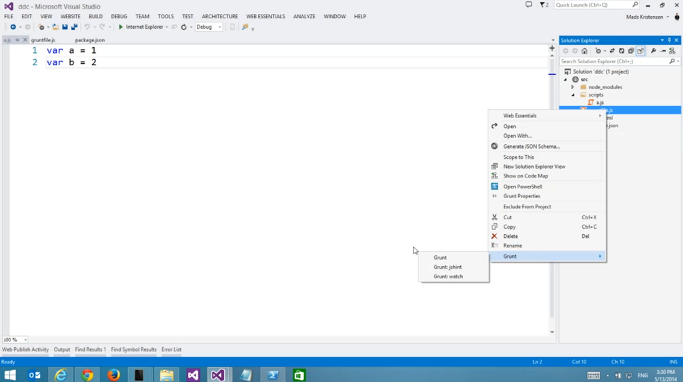Image resolution: width=683 pixels, height=382 pixels.
Task: Select Open PowerShell from context menu
Action: click(x=548, y=187)
